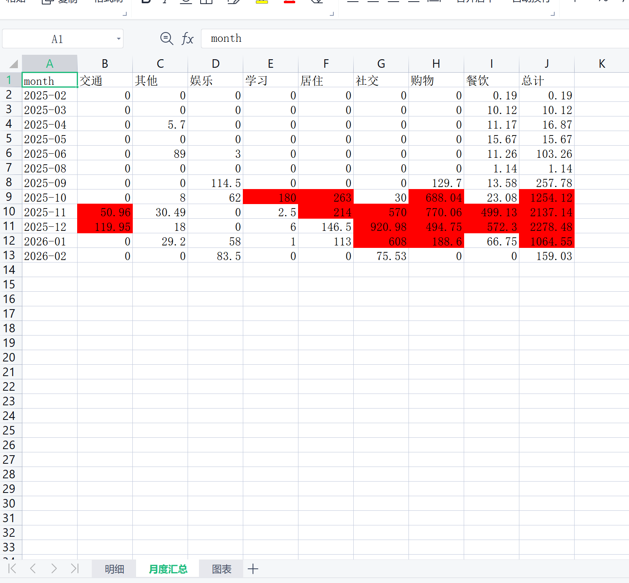Viewport: 629px width, 583px height.
Task: Select the 月度汇总 sheet tab
Action: pos(168,569)
